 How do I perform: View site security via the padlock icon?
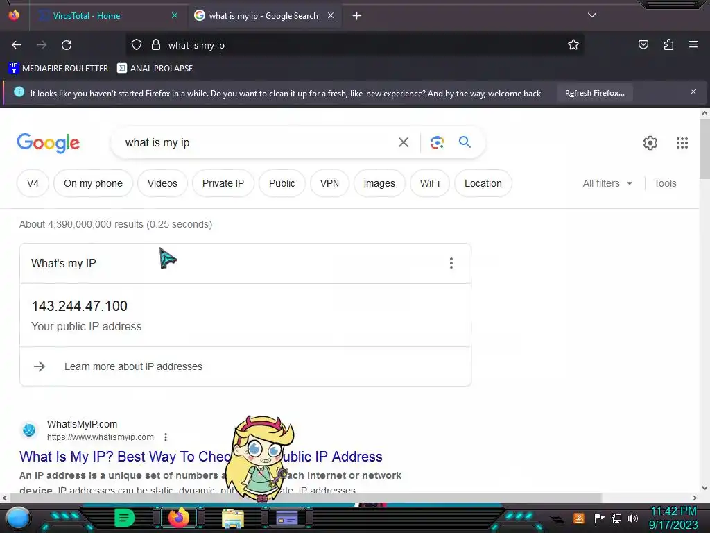click(x=156, y=45)
